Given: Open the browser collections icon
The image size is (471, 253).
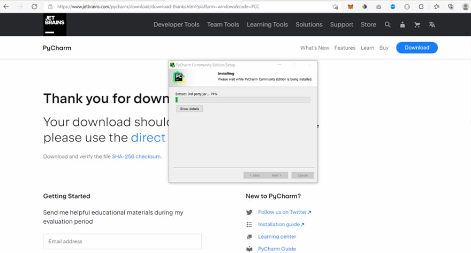Looking at the screenshot, I should click(x=451, y=6).
